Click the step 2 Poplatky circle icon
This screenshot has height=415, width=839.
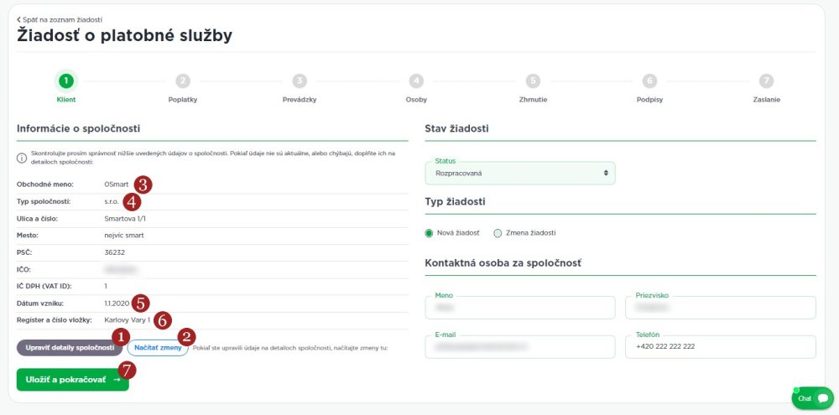tap(183, 80)
